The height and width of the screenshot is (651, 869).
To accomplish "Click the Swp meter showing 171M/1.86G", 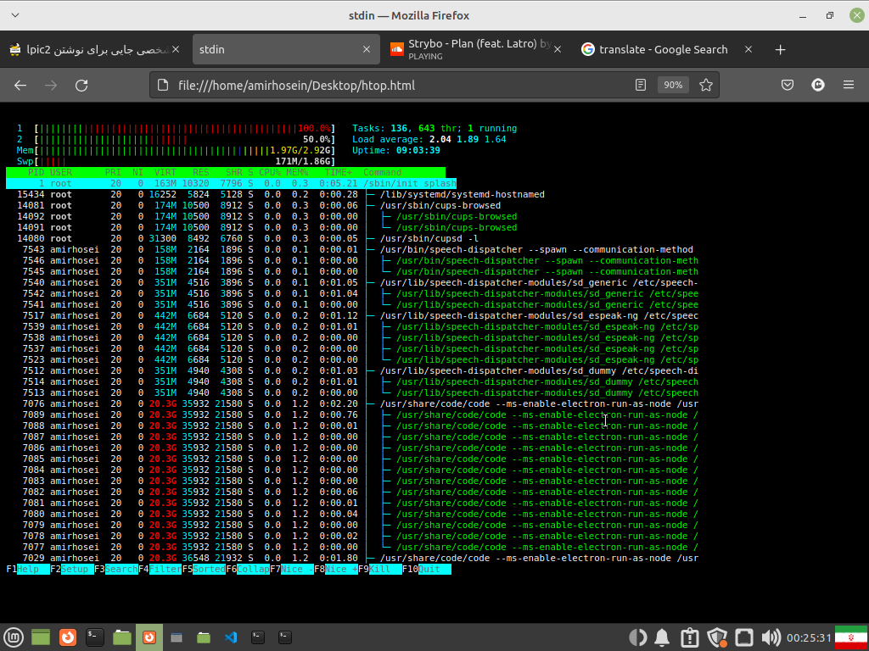I will pyautogui.click(x=177, y=162).
